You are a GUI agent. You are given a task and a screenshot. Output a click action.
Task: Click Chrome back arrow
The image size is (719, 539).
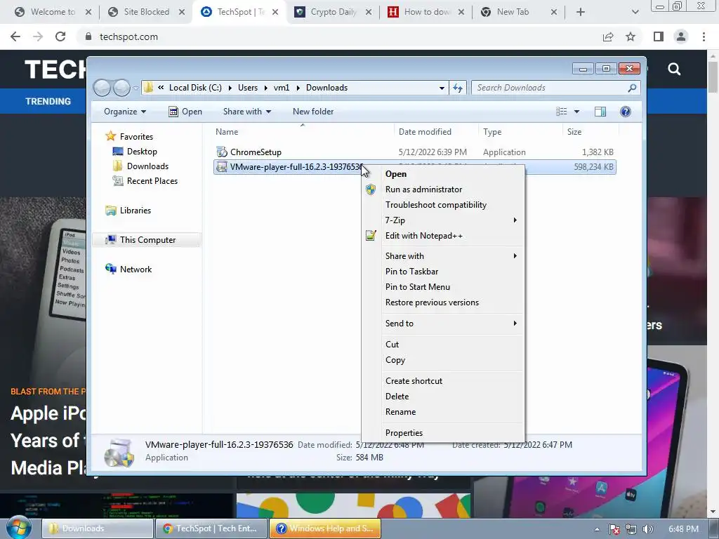coord(15,36)
